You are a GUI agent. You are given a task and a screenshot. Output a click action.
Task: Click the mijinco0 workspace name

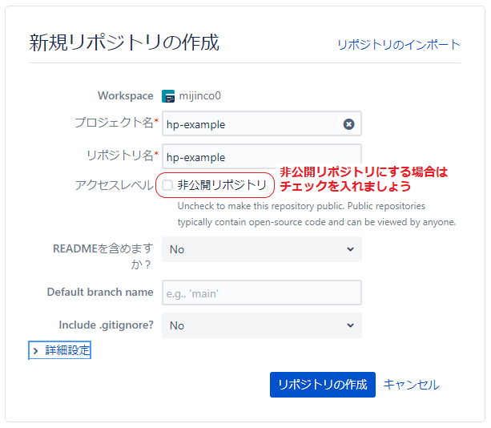tap(199, 96)
